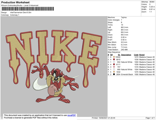Viewport: 156px width, 120px height.
Task: Click the 'Printed: 19/08/2021 21.20.44' footer text
Action: 103,118
